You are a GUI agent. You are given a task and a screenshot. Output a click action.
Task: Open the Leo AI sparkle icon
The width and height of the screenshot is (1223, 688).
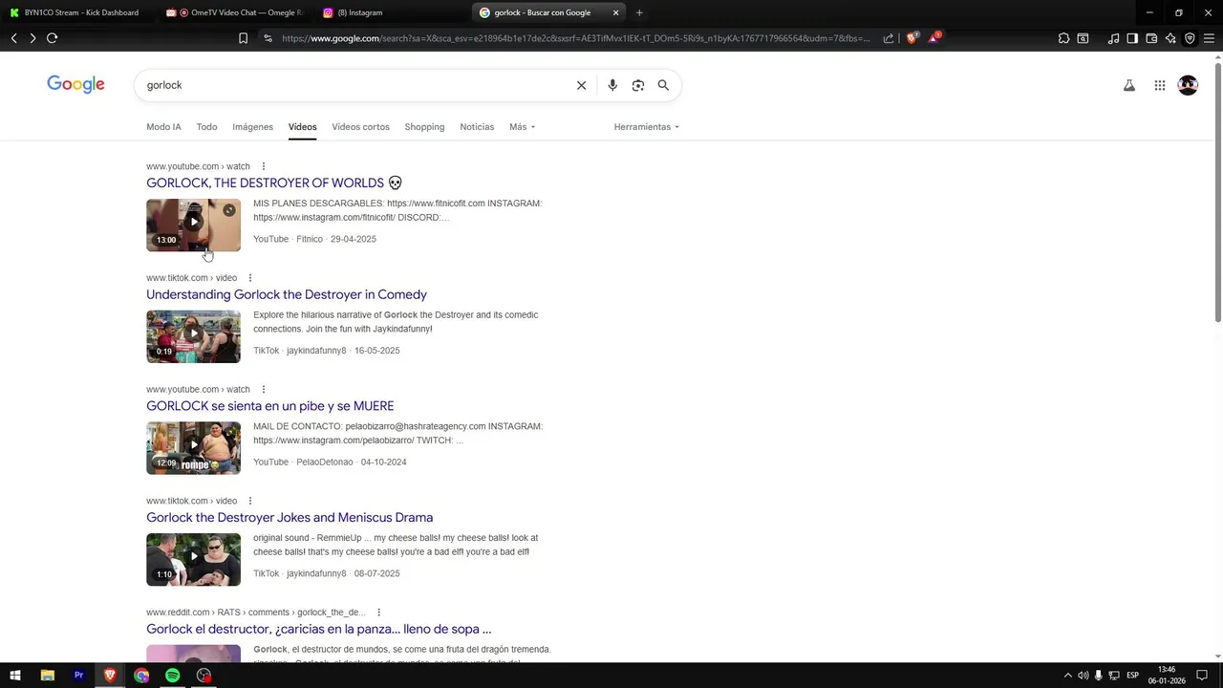pos(1170,38)
